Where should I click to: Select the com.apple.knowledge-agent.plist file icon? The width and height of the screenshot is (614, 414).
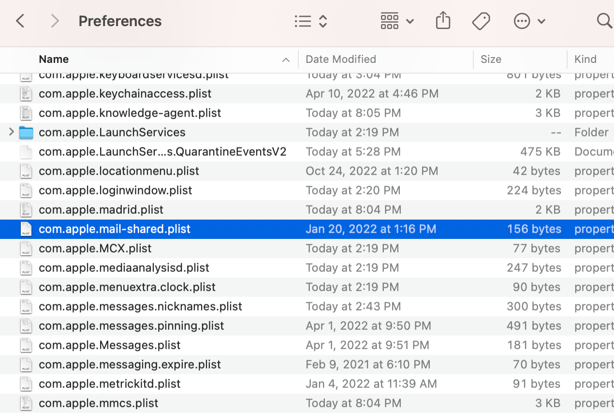[26, 113]
